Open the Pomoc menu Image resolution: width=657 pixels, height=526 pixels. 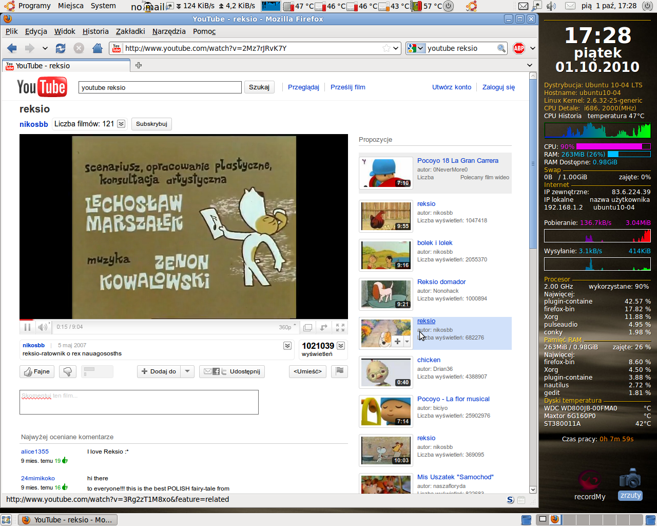point(204,31)
